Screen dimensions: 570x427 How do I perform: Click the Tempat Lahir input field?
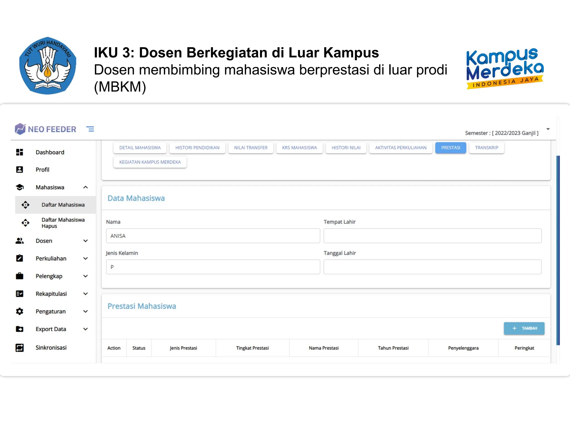coord(432,236)
